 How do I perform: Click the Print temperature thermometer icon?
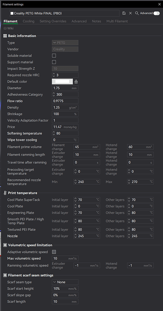(5, 193)
